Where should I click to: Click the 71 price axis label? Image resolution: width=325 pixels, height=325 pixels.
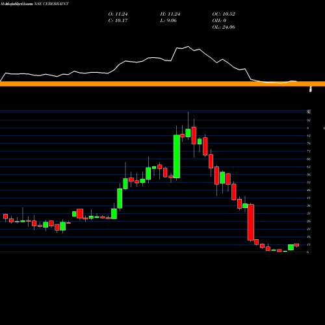[309, 151]
